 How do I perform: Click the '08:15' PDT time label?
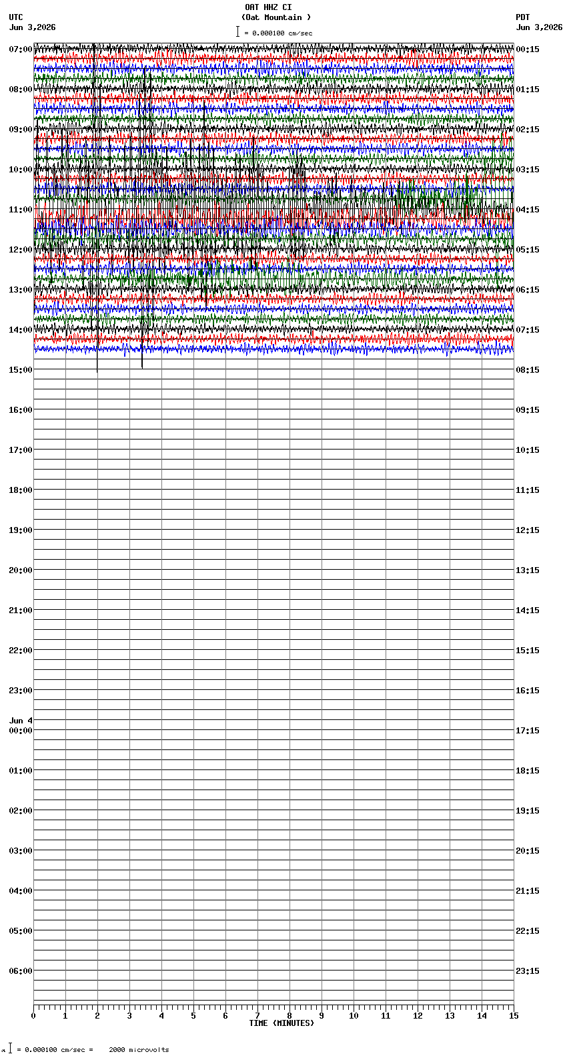[x=528, y=370]
